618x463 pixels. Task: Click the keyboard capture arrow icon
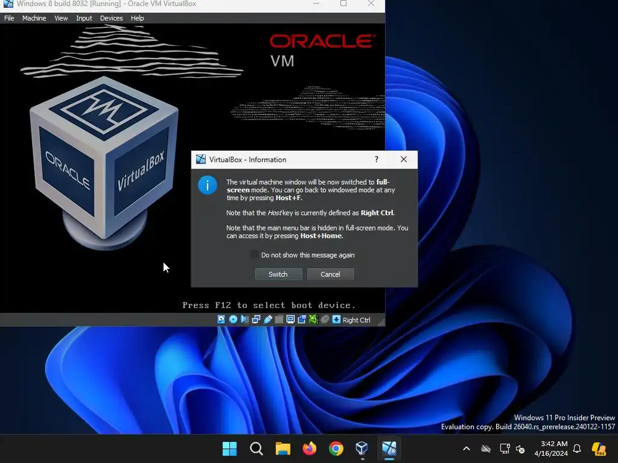(336, 320)
